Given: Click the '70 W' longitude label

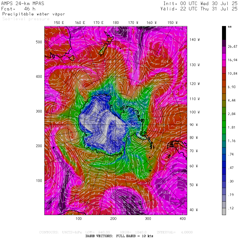Looking at the screenshot, I should tap(194, 151).
